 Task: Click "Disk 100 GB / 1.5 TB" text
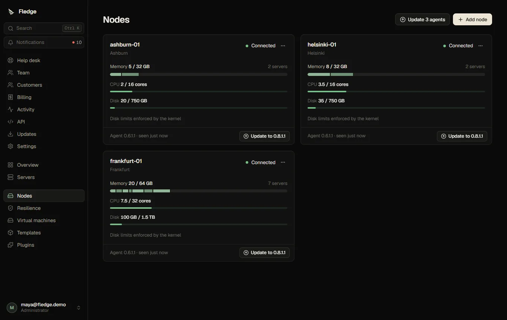click(132, 217)
